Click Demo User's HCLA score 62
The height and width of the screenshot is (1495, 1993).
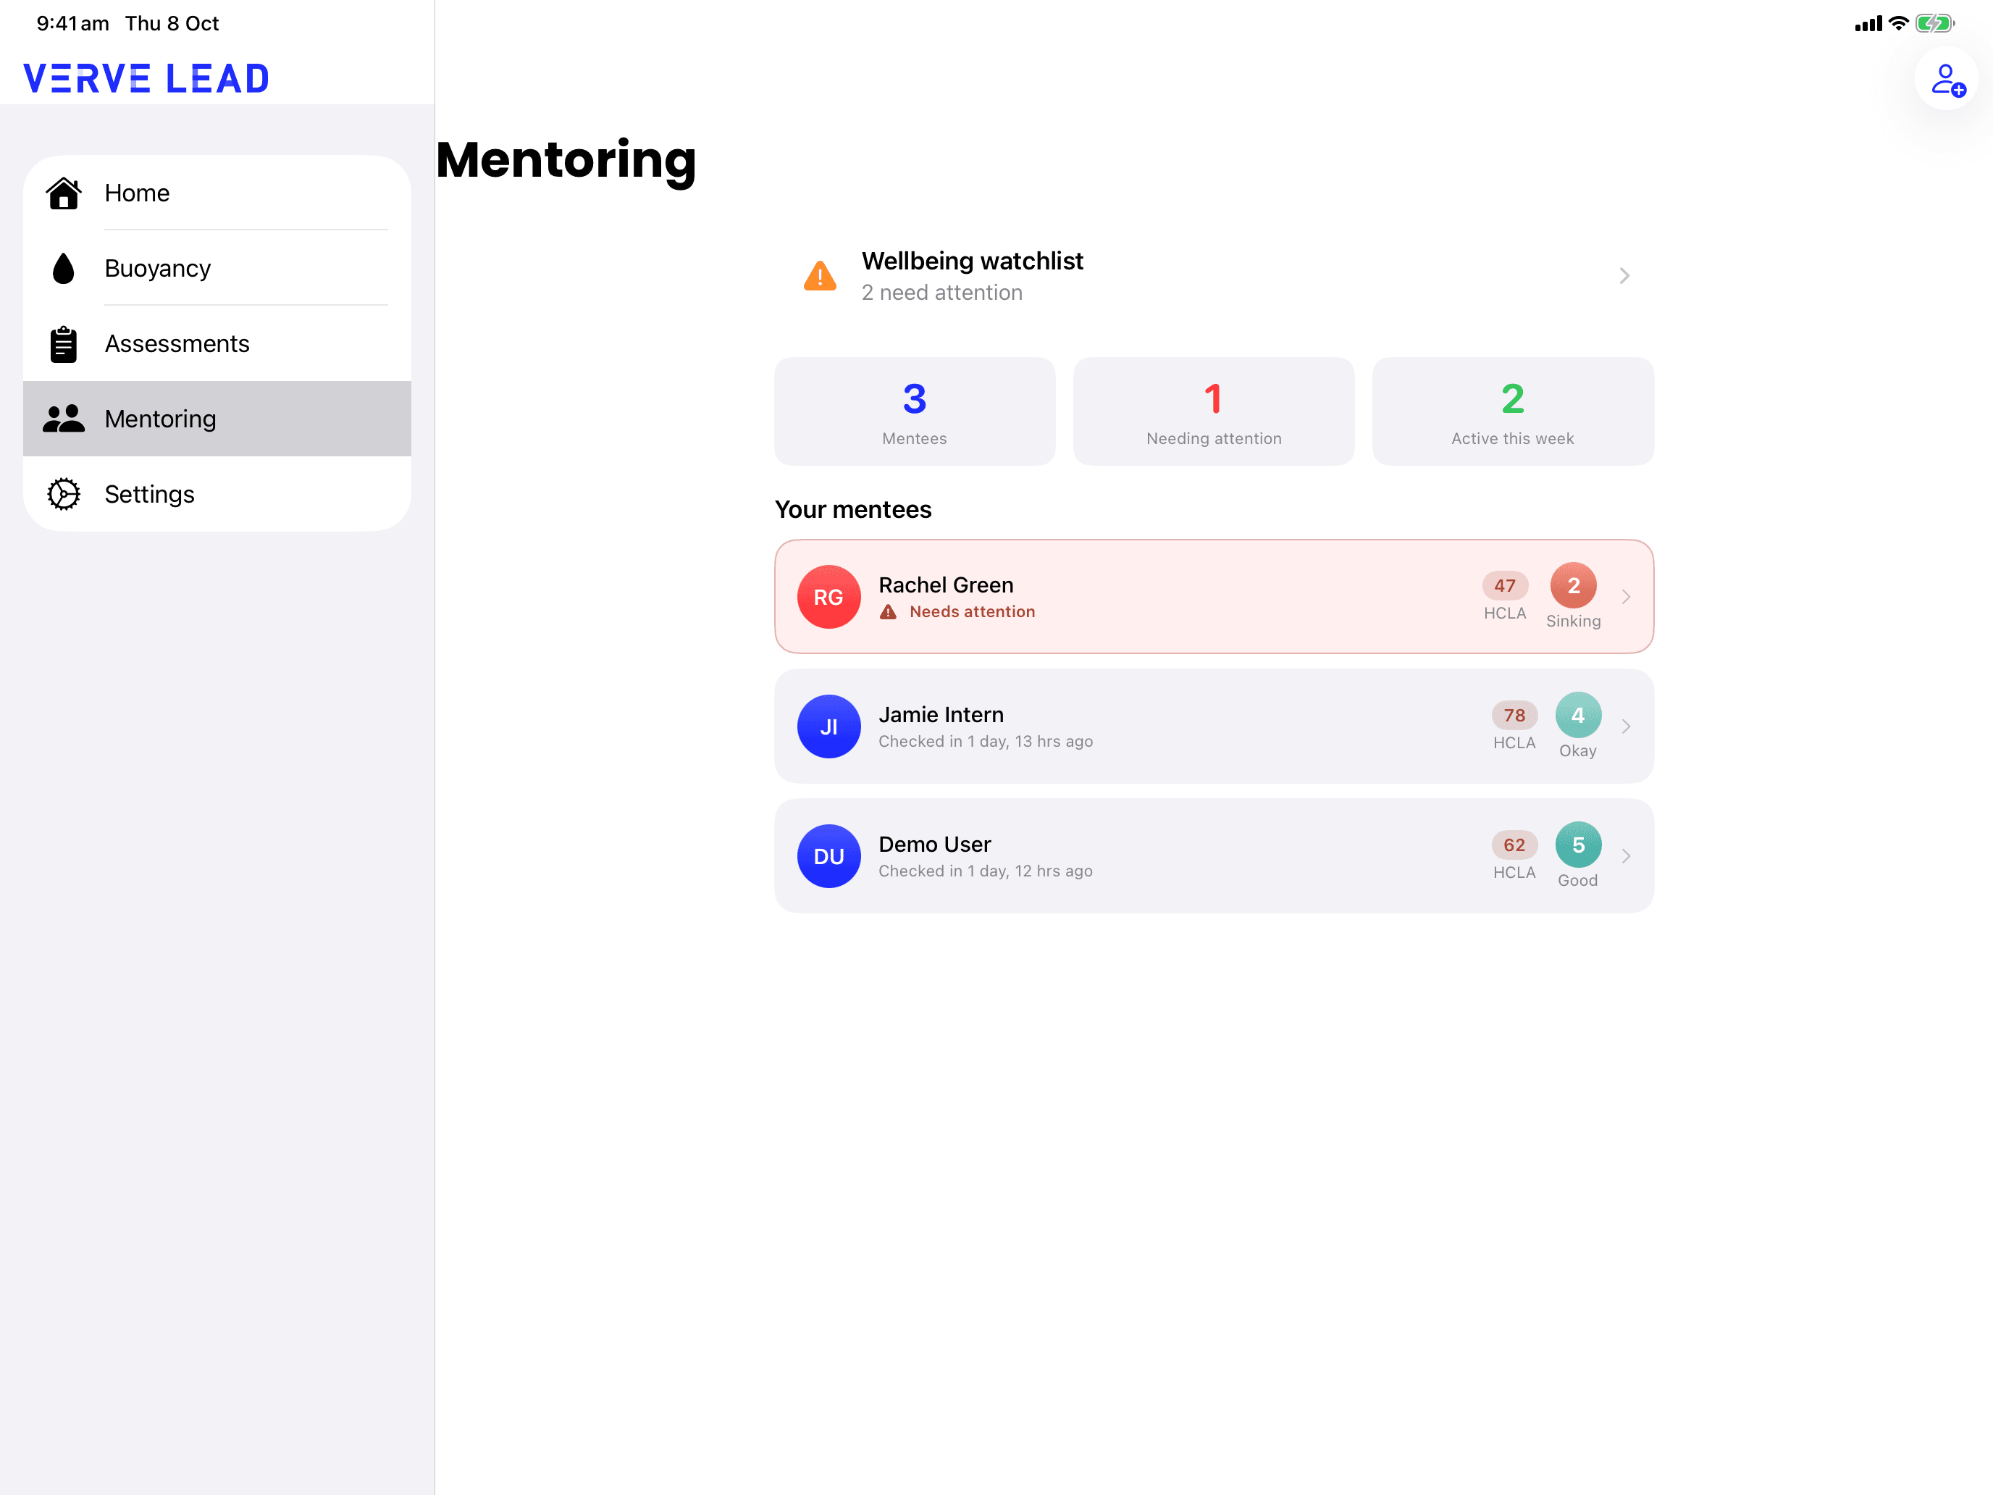1514,845
